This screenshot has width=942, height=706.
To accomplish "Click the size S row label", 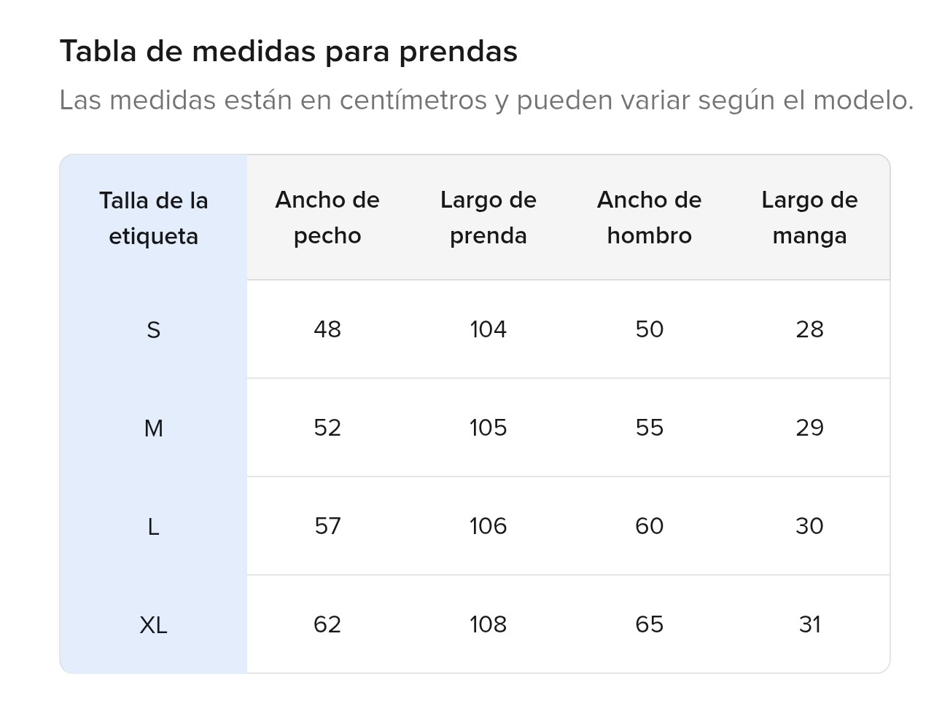I will click(154, 330).
